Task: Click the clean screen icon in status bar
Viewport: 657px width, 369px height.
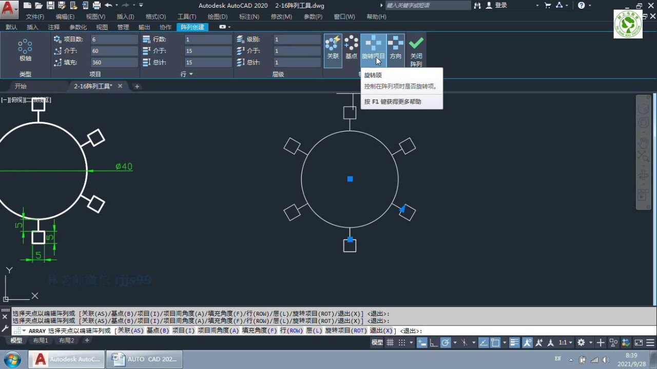Action: (639, 342)
